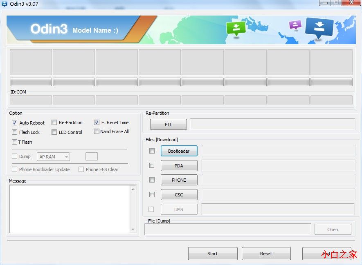Open the AP RAM dropdown
Image resolution: width=362 pixels, height=265 pixels.
[x=53, y=157]
